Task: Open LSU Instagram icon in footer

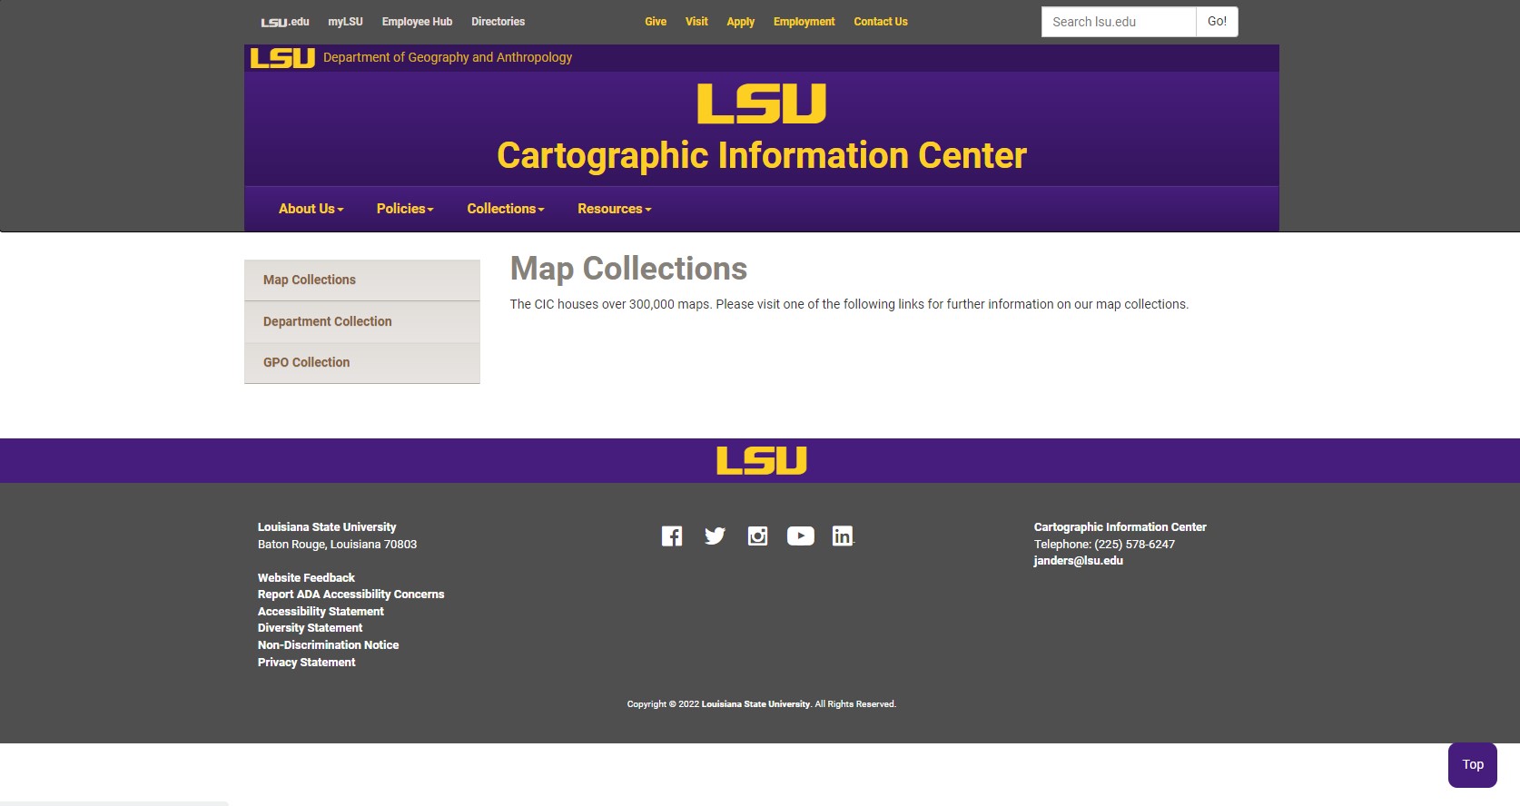Action: [x=757, y=536]
